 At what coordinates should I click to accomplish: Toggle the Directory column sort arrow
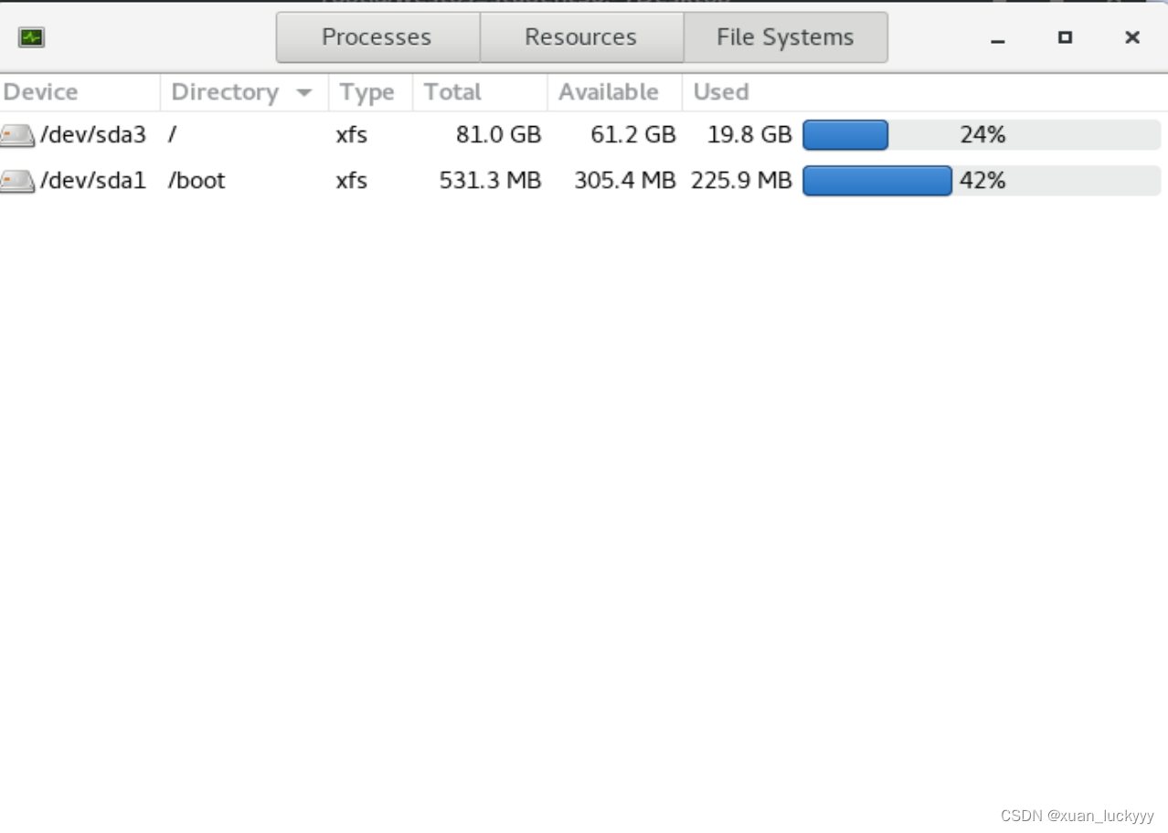(x=304, y=93)
